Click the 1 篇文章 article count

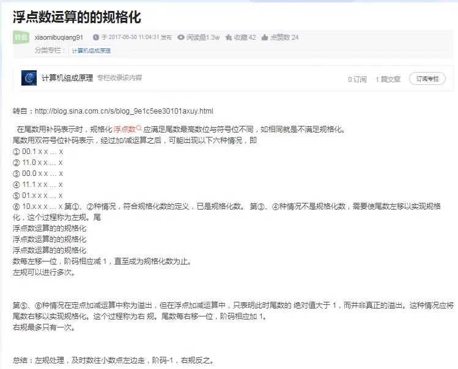[388, 79]
